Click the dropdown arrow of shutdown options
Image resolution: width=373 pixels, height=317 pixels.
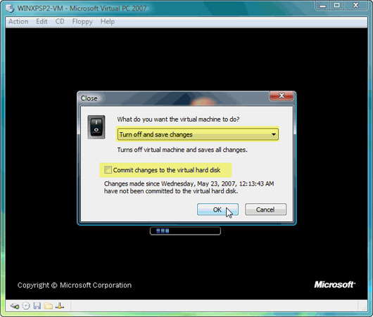click(274, 134)
